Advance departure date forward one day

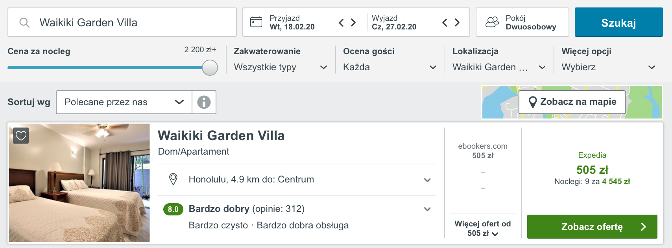(x=457, y=23)
